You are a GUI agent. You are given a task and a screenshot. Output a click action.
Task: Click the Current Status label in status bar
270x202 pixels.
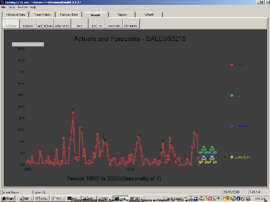click(x=10, y=192)
